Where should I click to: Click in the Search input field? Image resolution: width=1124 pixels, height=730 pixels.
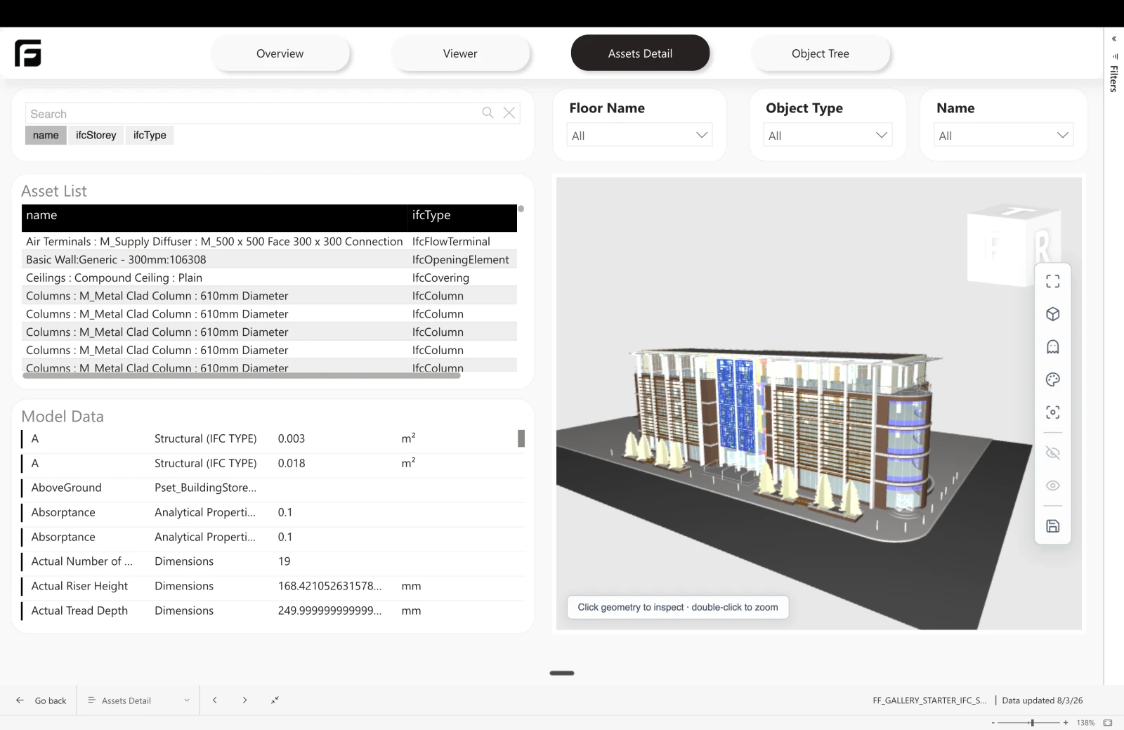click(x=253, y=114)
